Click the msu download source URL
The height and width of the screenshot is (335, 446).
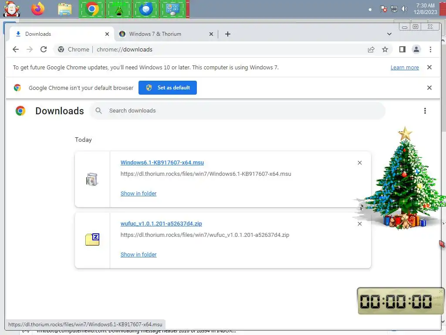coord(206,174)
